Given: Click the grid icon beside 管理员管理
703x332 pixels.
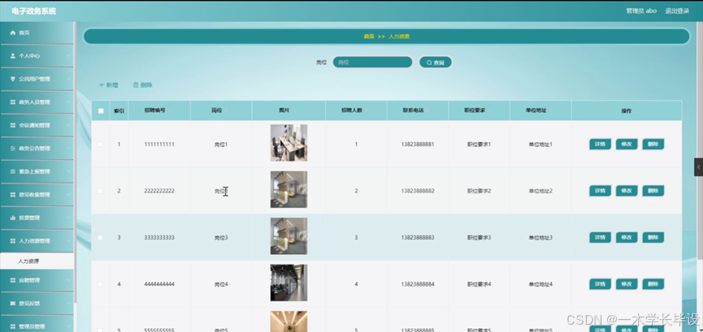Looking at the screenshot, I should [12, 326].
